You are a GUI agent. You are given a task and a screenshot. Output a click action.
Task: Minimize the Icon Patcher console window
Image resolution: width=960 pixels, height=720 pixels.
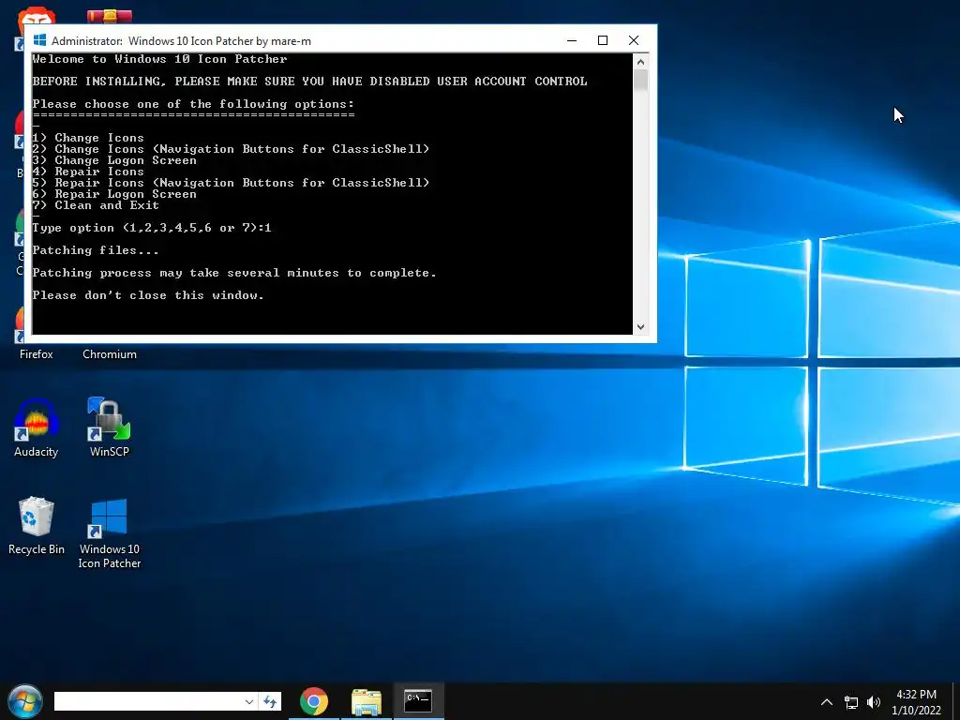pos(572,40)
